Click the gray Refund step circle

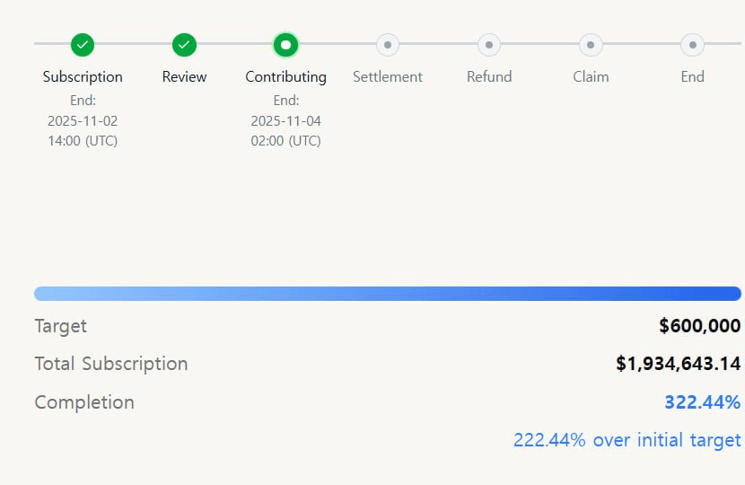point(489,44)
